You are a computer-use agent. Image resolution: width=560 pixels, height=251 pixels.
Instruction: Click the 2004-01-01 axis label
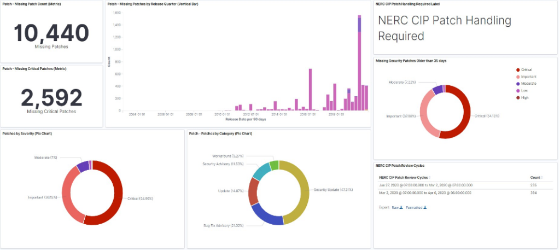click(x=137, y=115)
